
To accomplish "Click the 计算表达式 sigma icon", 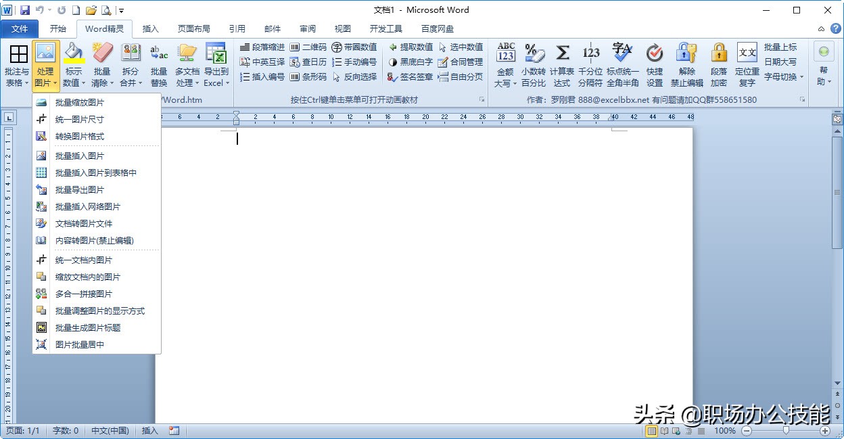I will coord(562,66).
